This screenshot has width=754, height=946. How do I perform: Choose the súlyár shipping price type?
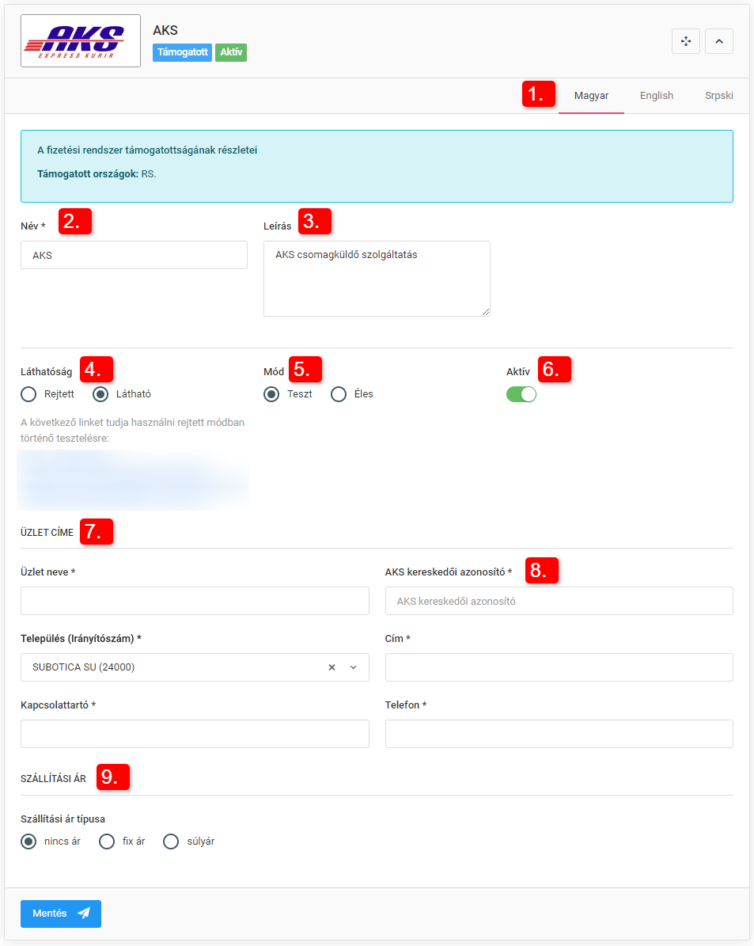pyautogui.click(x=171, y=841)
